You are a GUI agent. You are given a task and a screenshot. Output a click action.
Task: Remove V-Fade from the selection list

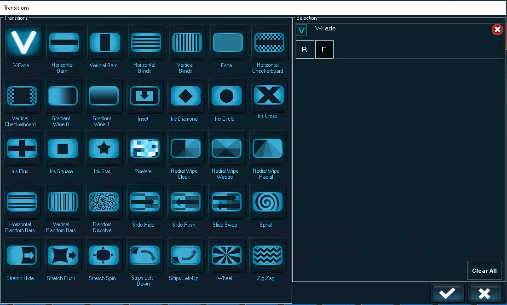point(497,30)
